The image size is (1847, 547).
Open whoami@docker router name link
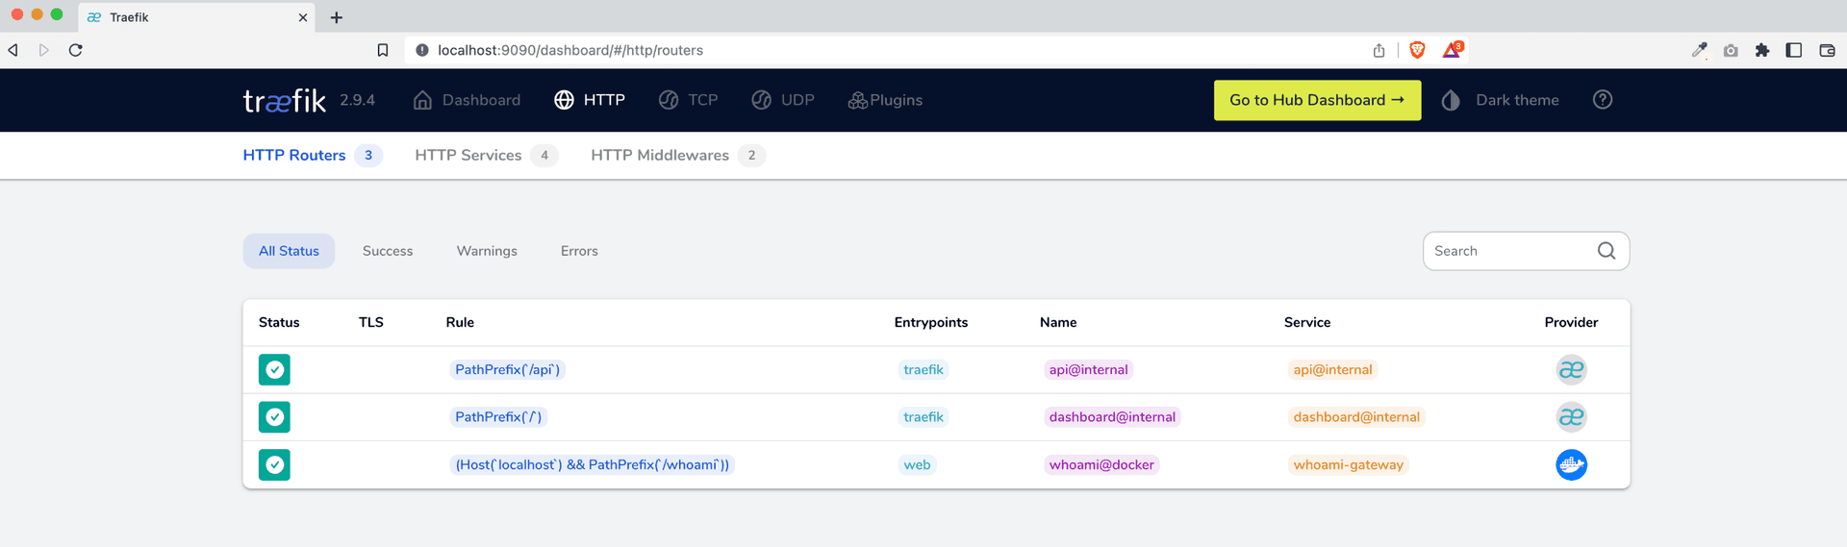1101,465
